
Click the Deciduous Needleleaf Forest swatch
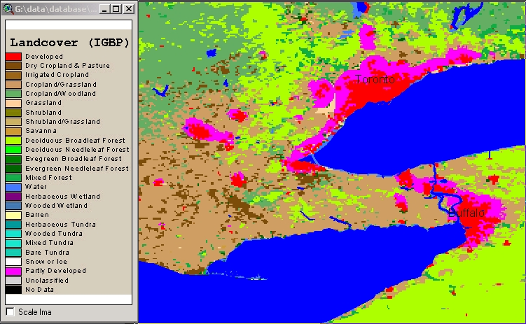(x=13, y=150)
